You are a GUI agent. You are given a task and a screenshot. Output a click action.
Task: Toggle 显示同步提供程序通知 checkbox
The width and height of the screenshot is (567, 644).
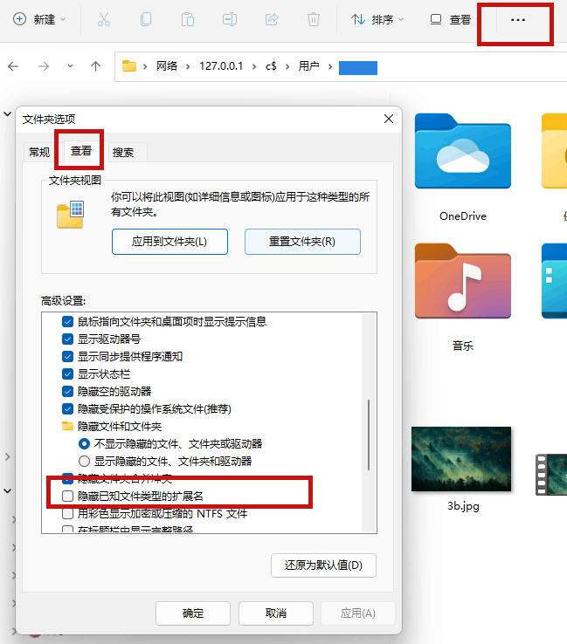[67, 357]
